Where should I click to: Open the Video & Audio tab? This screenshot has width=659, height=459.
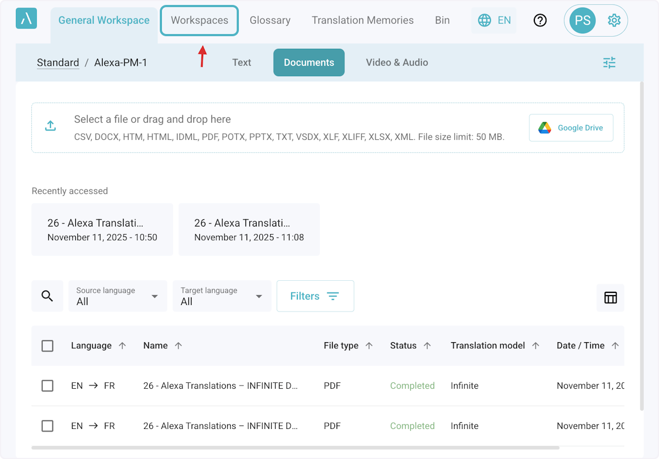(396, 63)
